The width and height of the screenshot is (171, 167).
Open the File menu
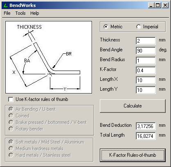(x=7, y=13)
